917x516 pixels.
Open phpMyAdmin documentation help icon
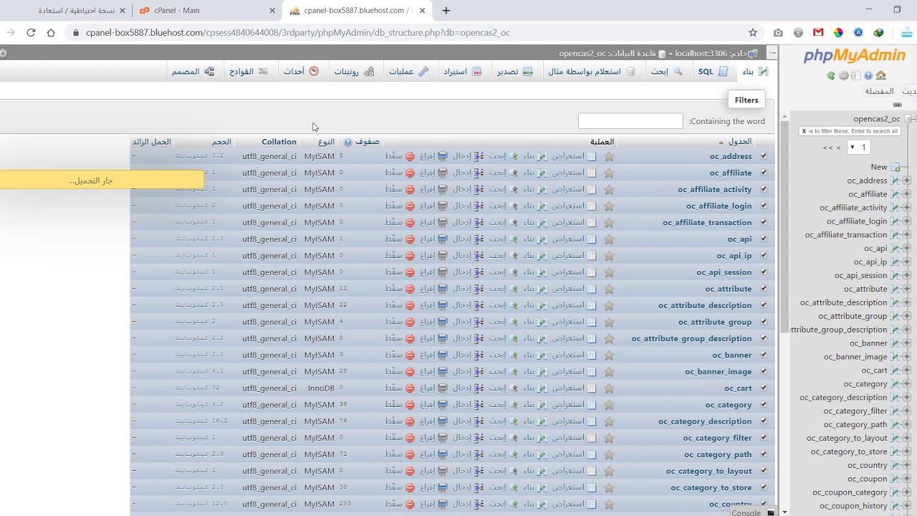pyautogui.click(x=868, y=75)
